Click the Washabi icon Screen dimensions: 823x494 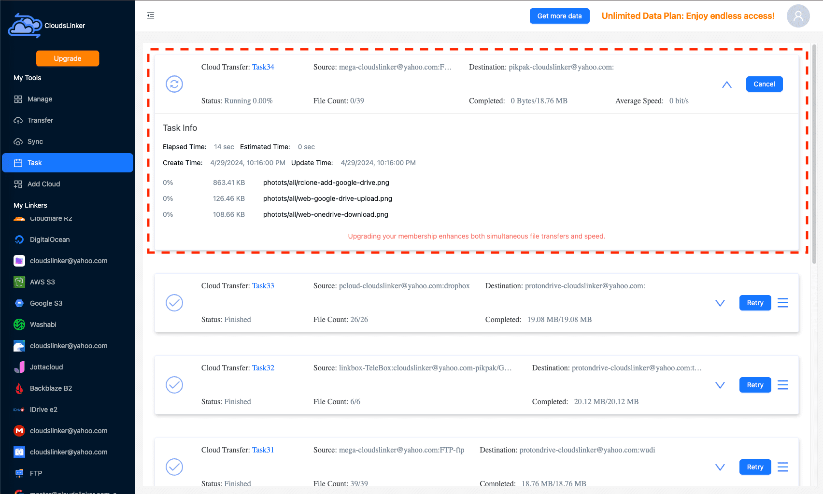[x=19, y=325]
